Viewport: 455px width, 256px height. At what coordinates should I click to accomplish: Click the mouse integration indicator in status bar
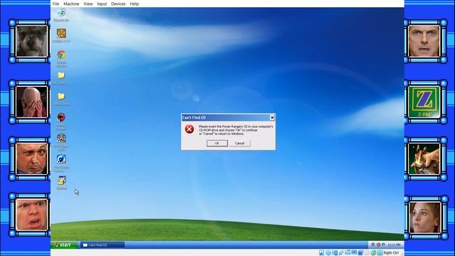[x=373, y=253]
